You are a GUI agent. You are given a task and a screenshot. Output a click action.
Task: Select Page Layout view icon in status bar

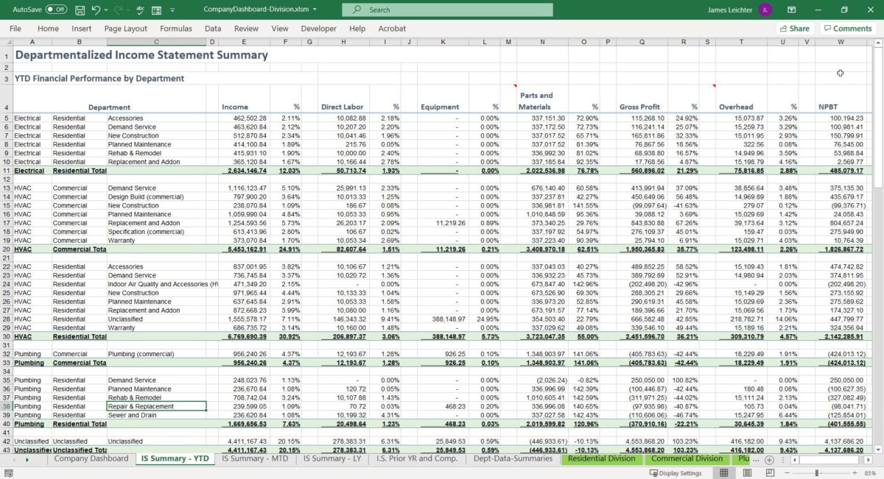point(746,472)
